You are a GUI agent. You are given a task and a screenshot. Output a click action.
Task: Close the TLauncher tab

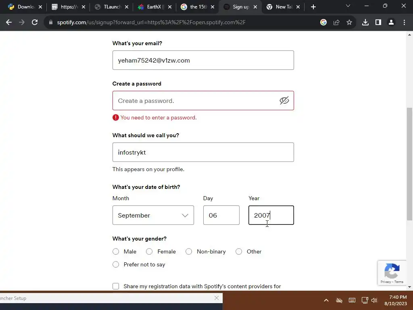127,7
